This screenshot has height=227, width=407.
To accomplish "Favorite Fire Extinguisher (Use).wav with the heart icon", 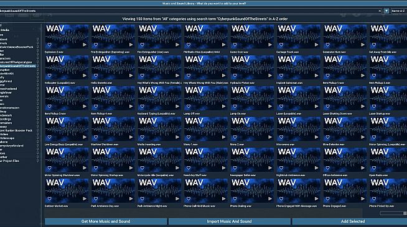I will coord(142,45).
